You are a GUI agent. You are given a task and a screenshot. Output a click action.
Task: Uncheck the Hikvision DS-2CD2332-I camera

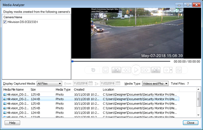click(x=5, y=22)
